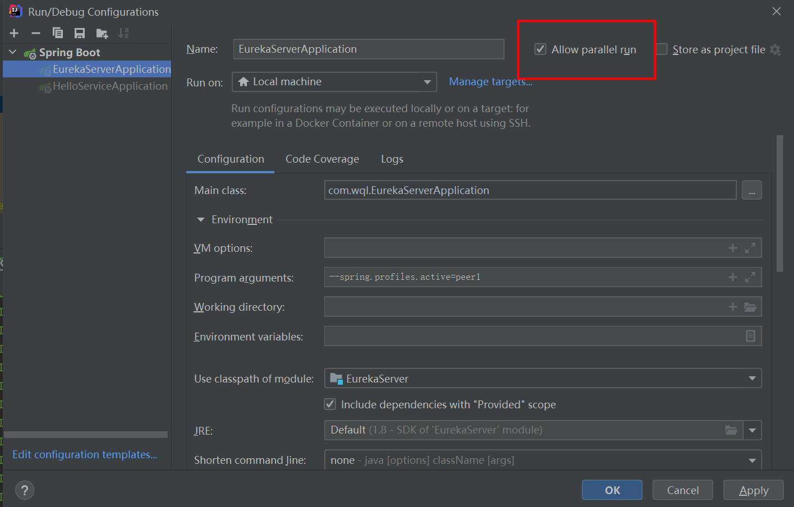Screen dimensions: 794x507
Task: Click the Cancel button
Action: 683,490
